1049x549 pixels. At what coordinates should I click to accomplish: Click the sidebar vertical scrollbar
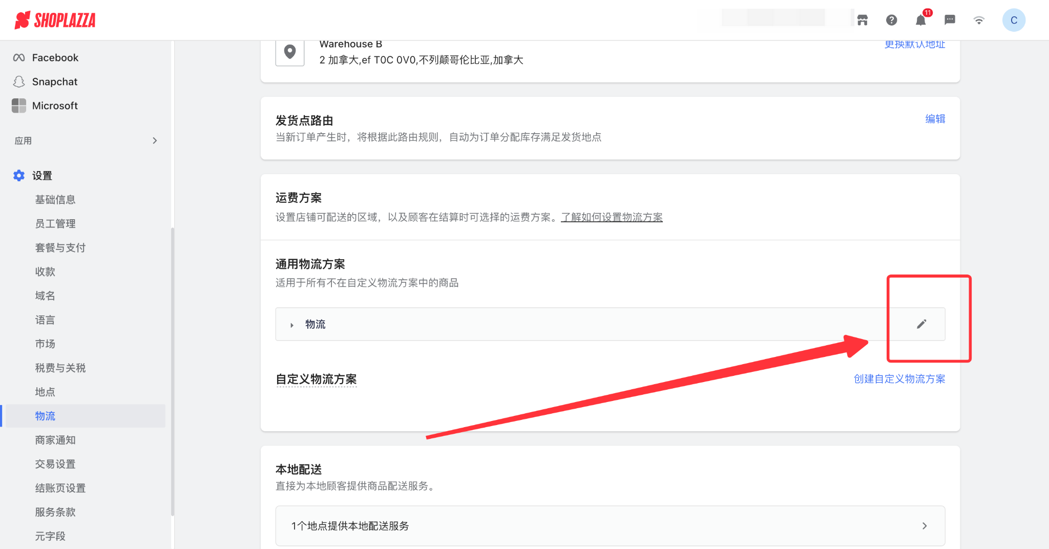173,369
